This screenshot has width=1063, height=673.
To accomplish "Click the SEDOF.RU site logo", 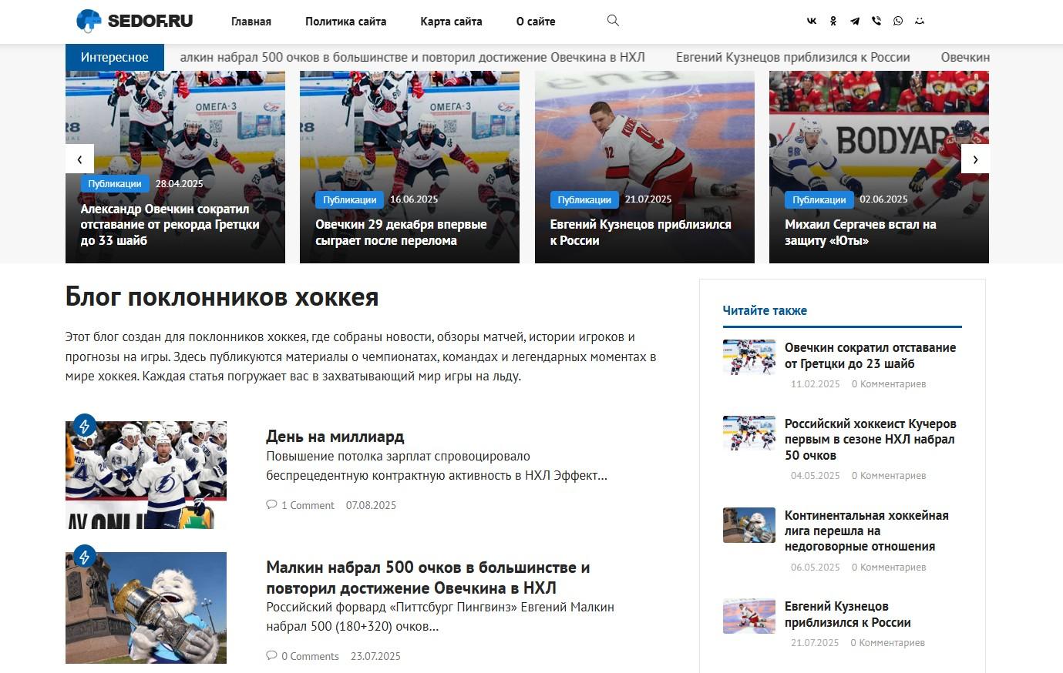I will tap(134, 21).
